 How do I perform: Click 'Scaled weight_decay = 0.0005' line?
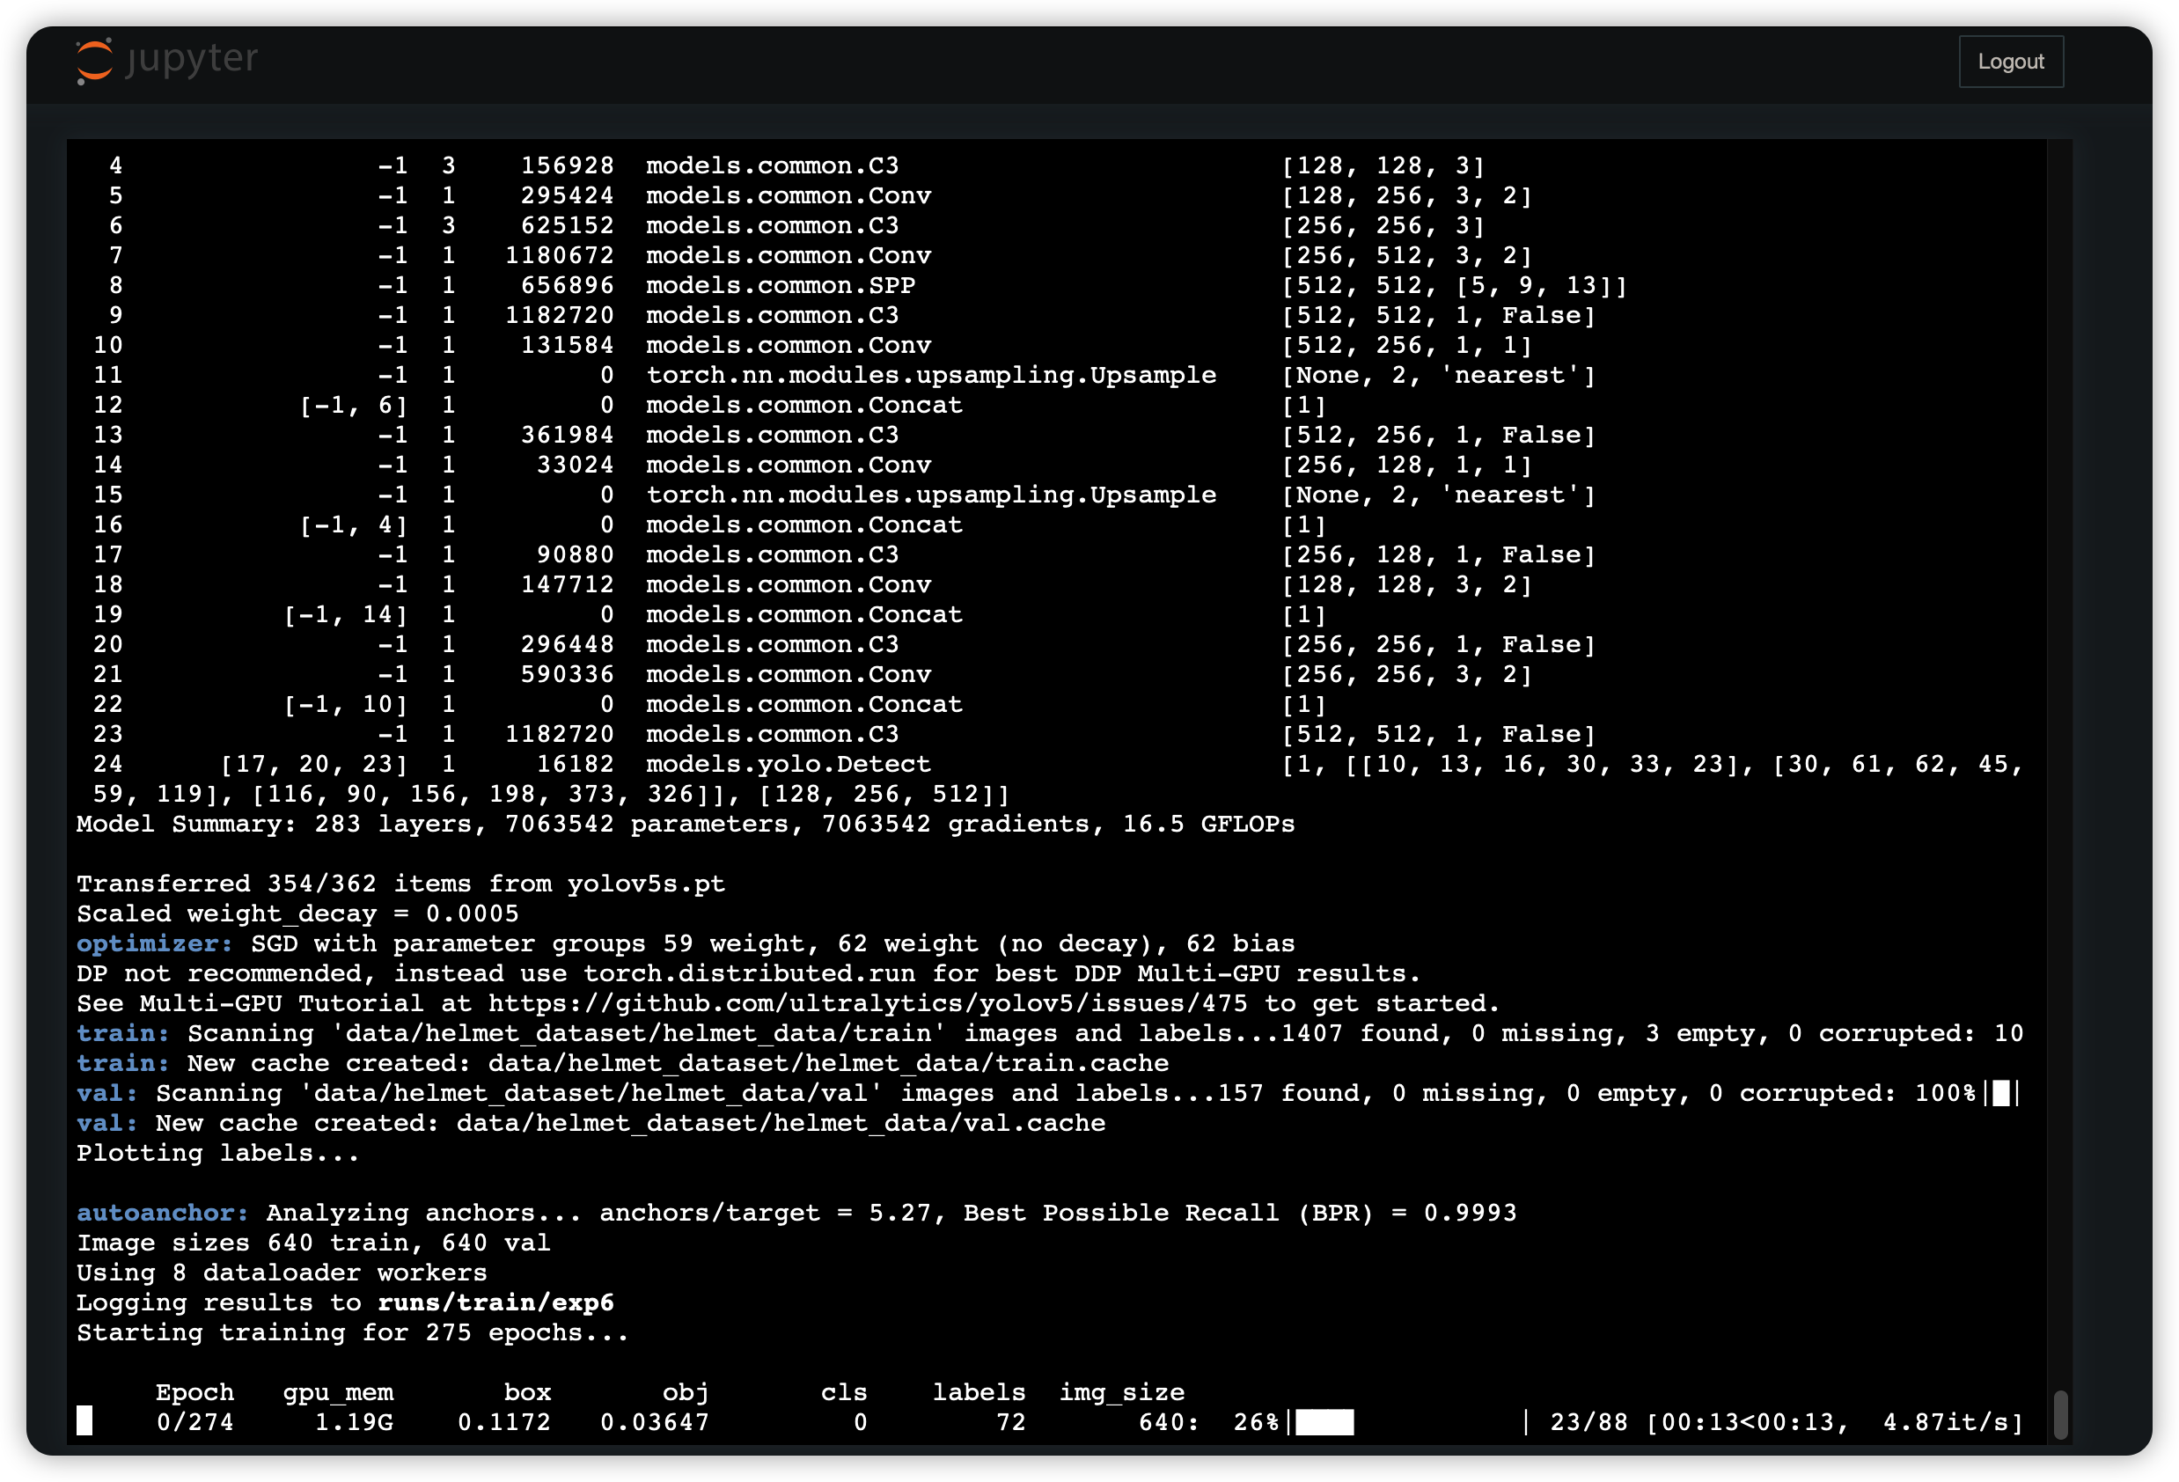tap(298, 913)
